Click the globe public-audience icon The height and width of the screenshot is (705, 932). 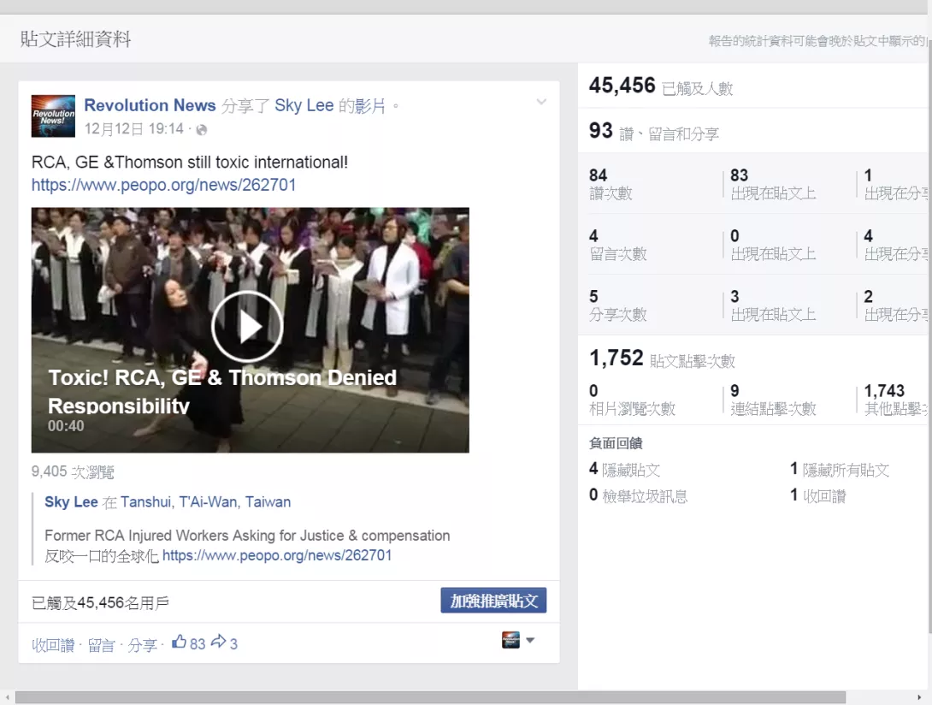click(x=202, y=130)
